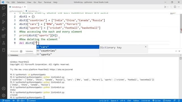Choose "sports" autocomplete suggestion

point(68,54)
